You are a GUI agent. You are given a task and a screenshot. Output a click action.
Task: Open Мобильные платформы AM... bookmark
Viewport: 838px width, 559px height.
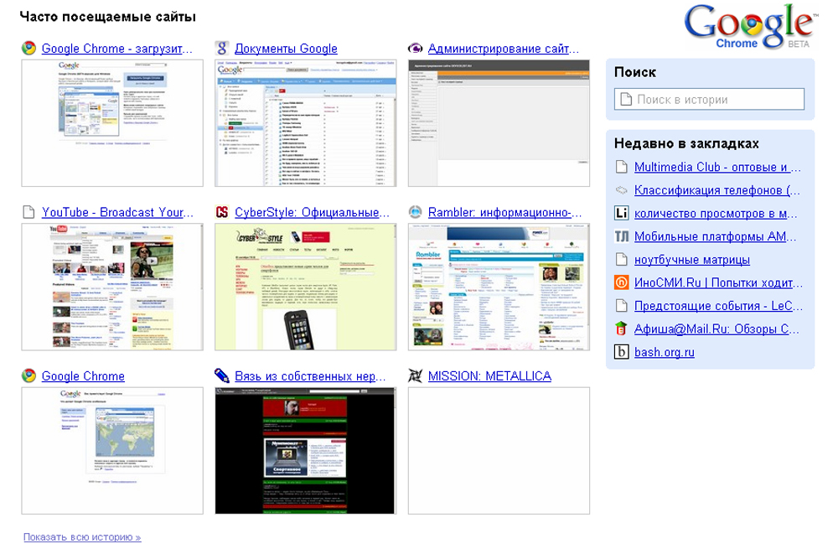(715, 236)
